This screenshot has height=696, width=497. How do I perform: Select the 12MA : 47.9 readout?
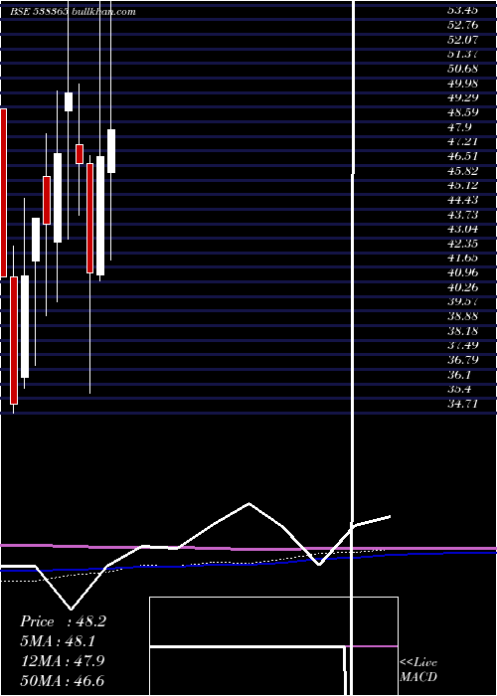pos(63,660)
